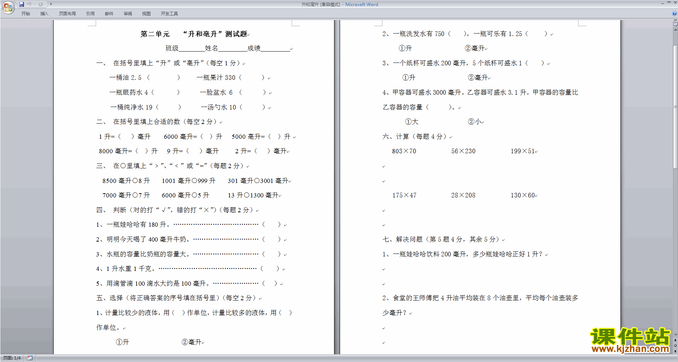
Task: Click the text 一桶纯净水 19
Action: [131, 107]
